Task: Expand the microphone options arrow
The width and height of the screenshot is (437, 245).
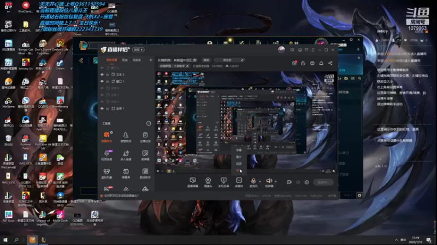Action: point(260,181)
